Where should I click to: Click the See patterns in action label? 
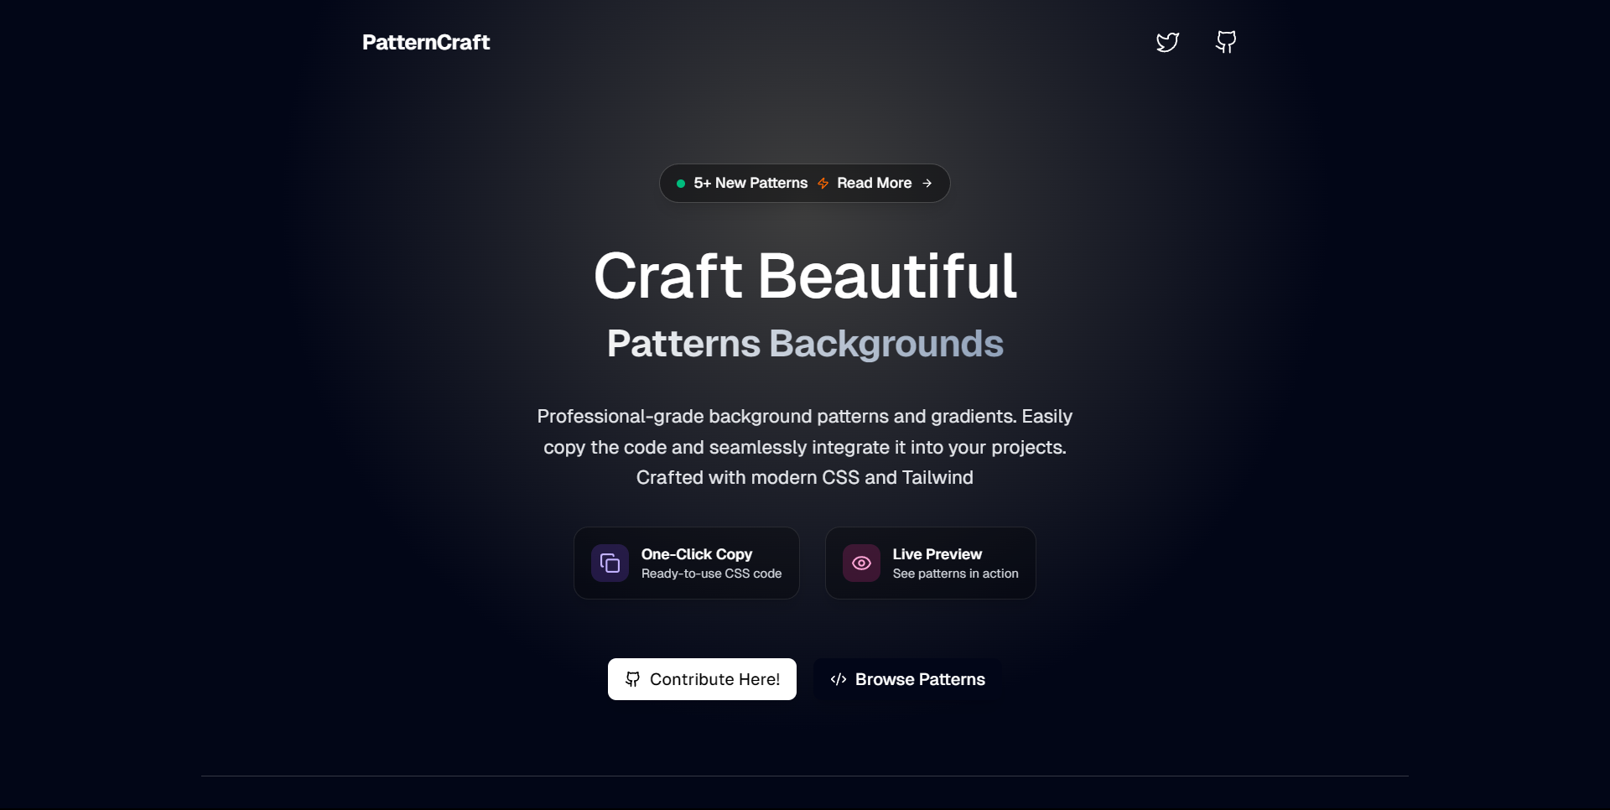click(x=956, y=574)
